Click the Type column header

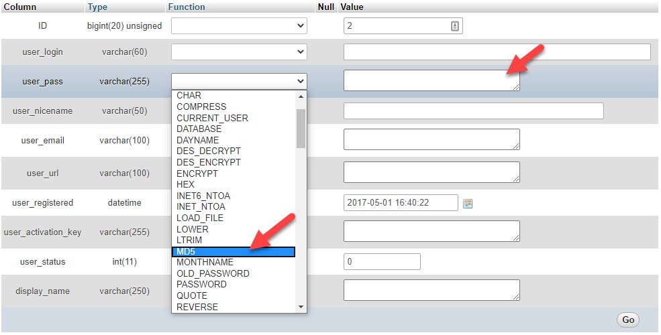(97, 7)
